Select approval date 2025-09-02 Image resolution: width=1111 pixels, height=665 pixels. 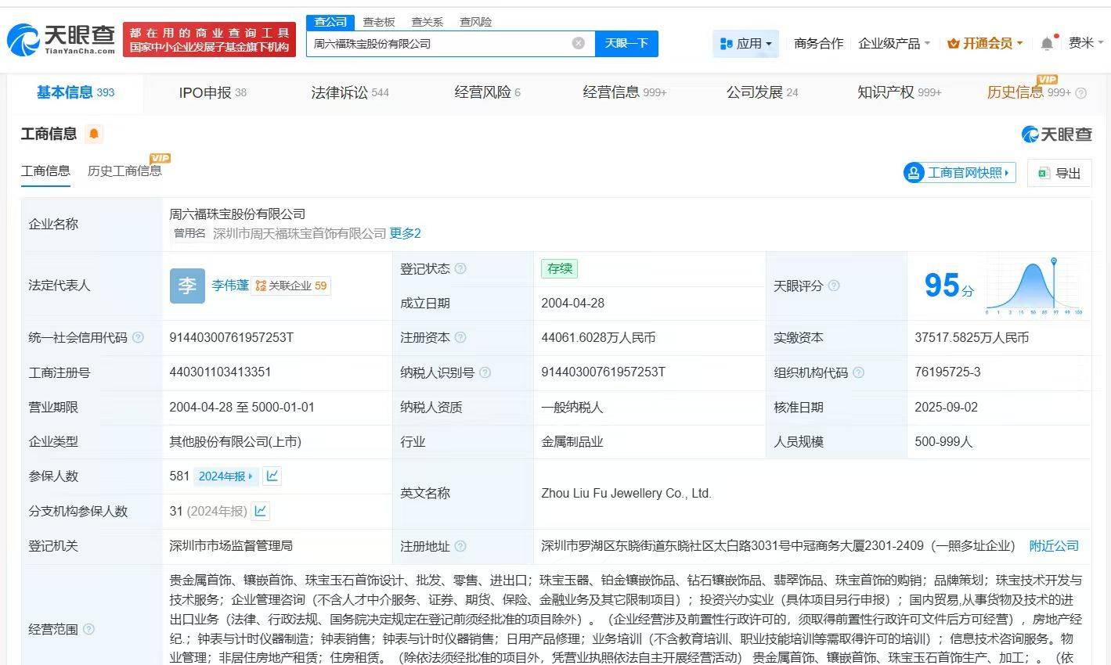[x=946, y=407]
